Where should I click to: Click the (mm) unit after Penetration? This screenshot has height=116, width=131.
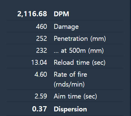coord(98,39)
